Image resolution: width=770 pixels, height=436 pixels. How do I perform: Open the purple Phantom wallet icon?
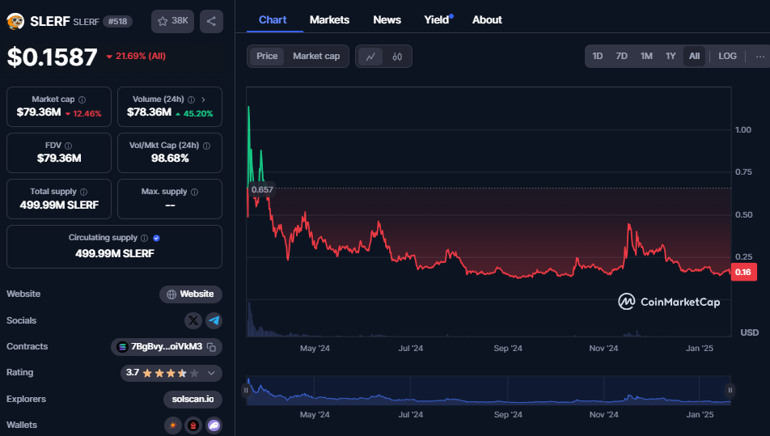214,425
